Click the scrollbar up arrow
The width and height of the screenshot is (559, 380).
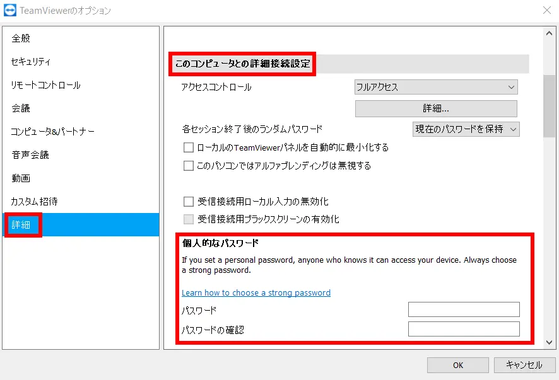[549, 33]
